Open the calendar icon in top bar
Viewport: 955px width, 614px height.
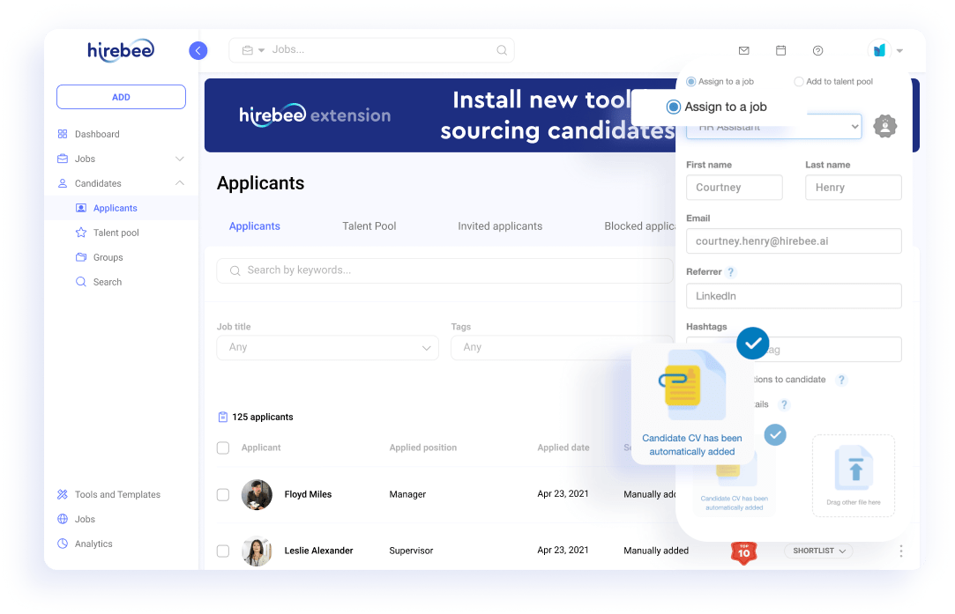coord(780,50)
